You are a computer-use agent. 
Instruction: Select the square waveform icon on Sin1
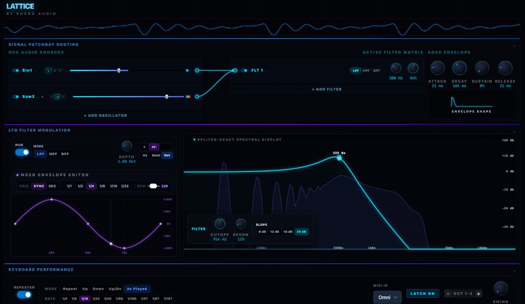60,71
